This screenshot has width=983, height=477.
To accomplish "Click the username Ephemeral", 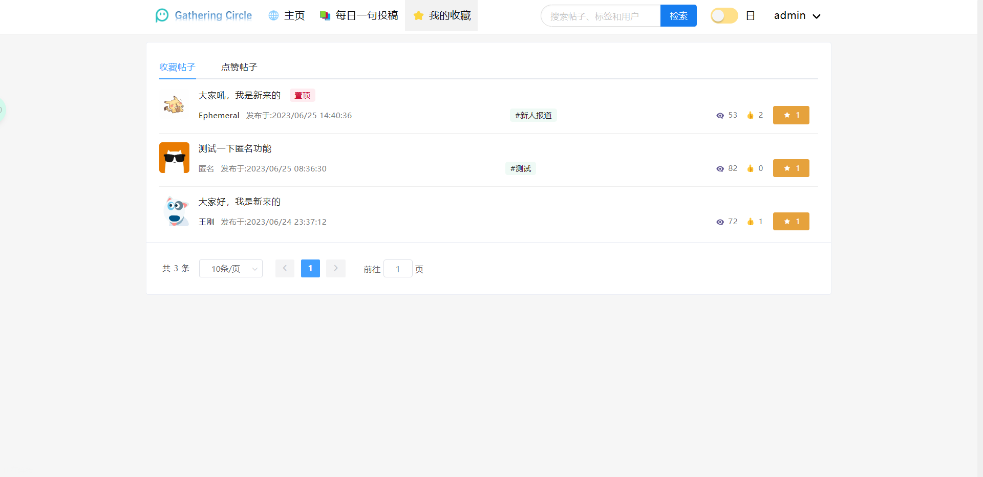I will (x=219, y=115).
